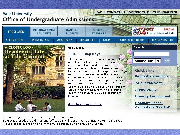Click Office of Undergraduate Admissions heading
The width and height of the screenshot is (180, 135).
[x=48, y=20]
